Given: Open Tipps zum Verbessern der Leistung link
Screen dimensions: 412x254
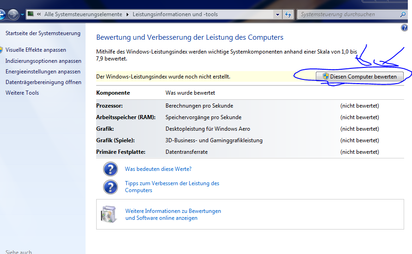Looking at the screenshot, I should tap(172, 187).
